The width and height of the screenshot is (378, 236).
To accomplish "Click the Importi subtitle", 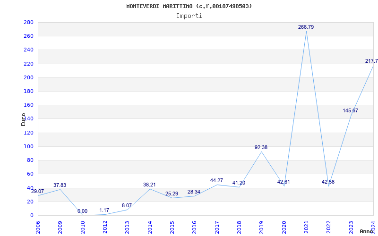I will click(x=189, y=16).
